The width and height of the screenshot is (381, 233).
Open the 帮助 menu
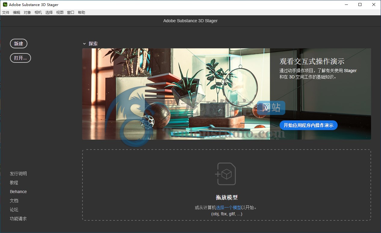[82, 12]
